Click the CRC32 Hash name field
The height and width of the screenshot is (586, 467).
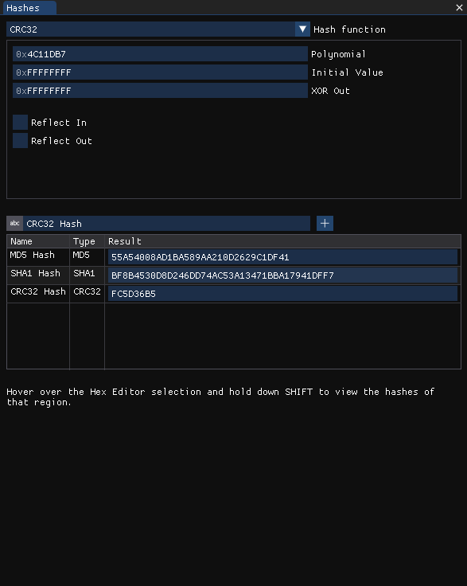tap(166, 224)
